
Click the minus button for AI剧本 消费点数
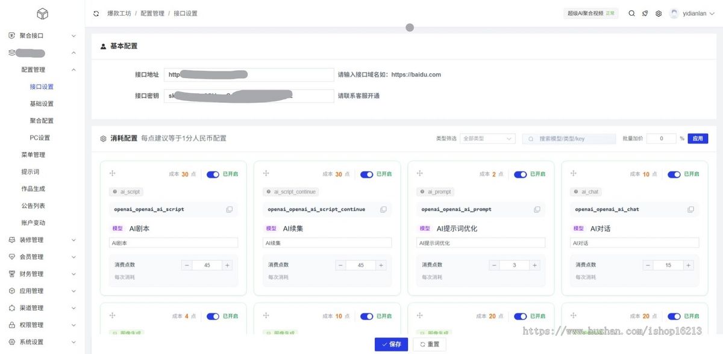pyautogui.click(x=187, y=265)
